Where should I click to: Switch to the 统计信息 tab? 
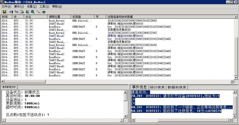tap(157, 87)
